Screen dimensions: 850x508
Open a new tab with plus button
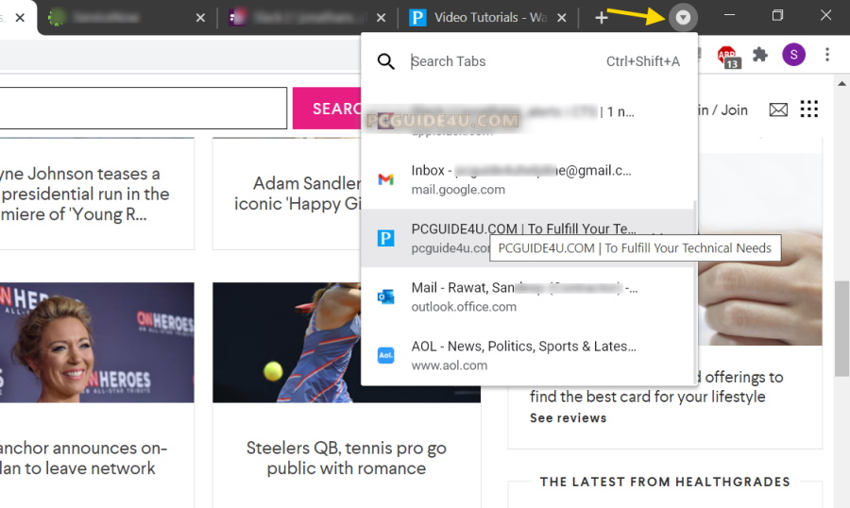(602, 17)
